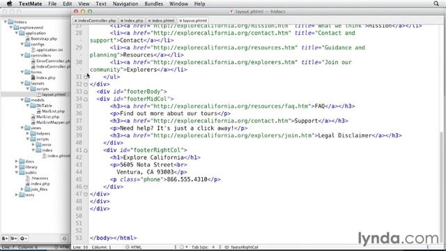
Task: Toggle code fold marker on line 34
Action: [x=86, y=99]
